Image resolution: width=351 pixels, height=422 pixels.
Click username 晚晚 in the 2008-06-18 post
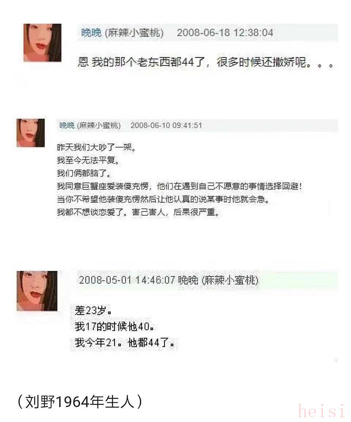click(x=91, y=33)
